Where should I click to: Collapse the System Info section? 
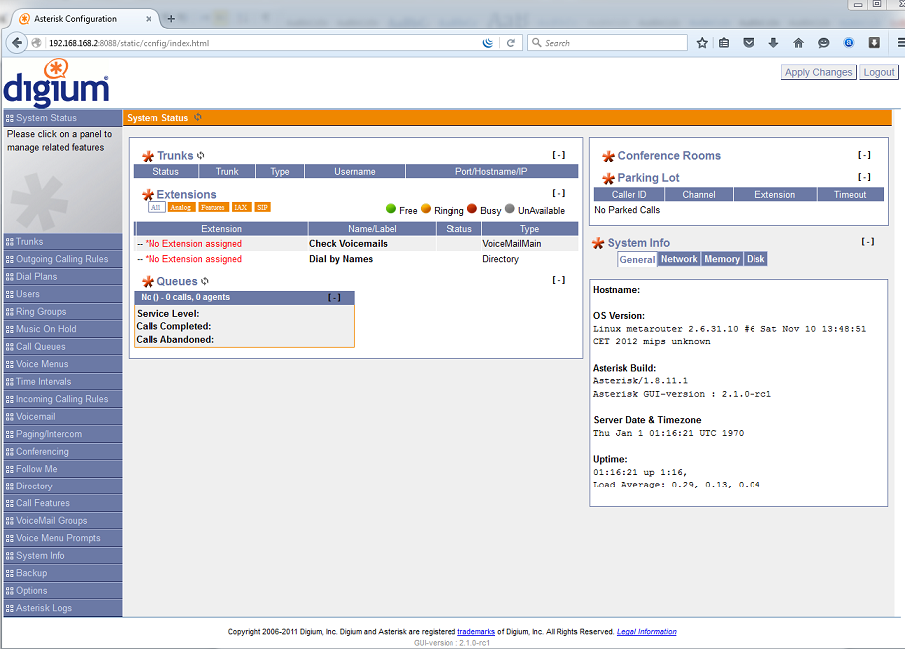(867, 242)
